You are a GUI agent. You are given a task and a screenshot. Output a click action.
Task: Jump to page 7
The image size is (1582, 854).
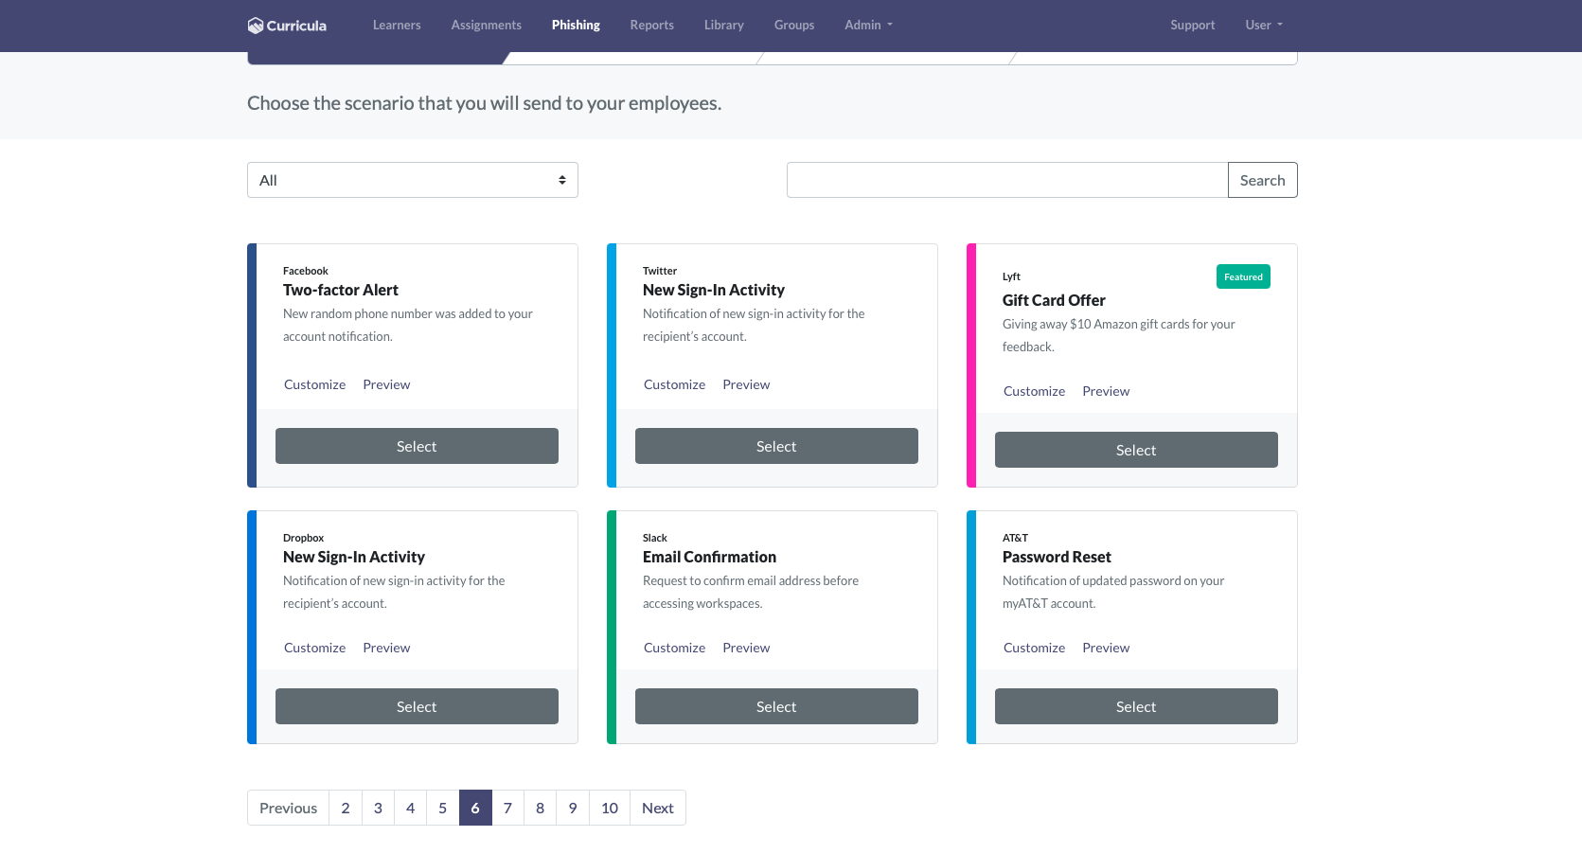(507, 808)
